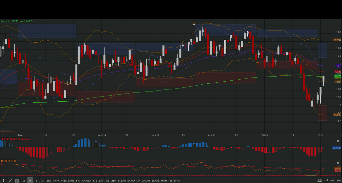Open the ΔΕΗ symbol chart
The image size is (342, 183).
[x=114, y=181]
